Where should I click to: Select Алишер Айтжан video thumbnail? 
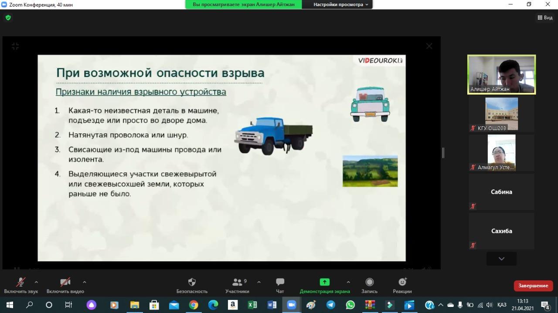(501, 74)
